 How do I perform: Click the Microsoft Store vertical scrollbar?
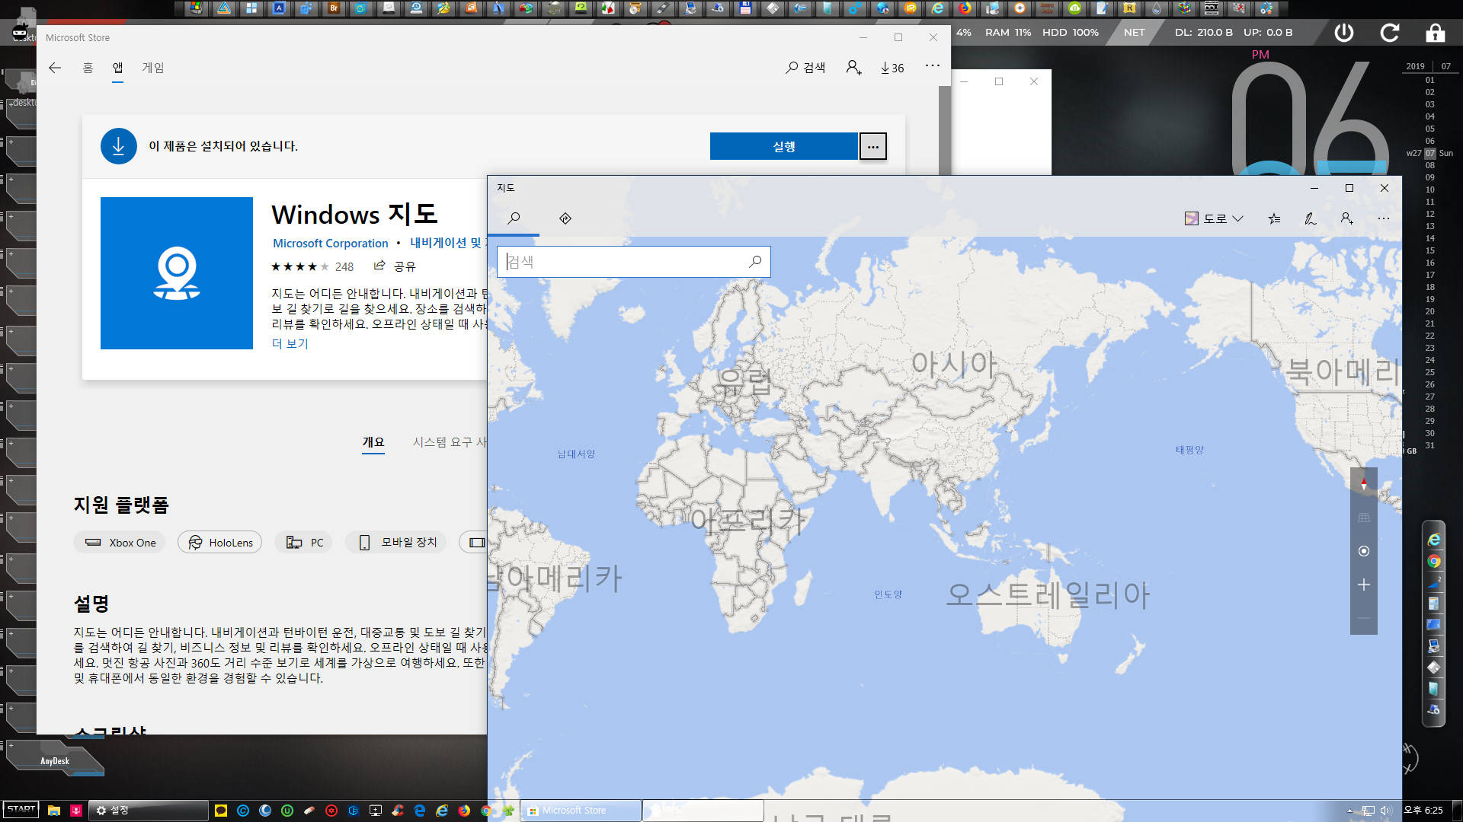(x=945, y=129)
